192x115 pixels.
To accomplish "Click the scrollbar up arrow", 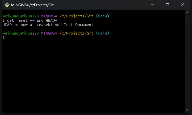I will [x=187, y=12].
